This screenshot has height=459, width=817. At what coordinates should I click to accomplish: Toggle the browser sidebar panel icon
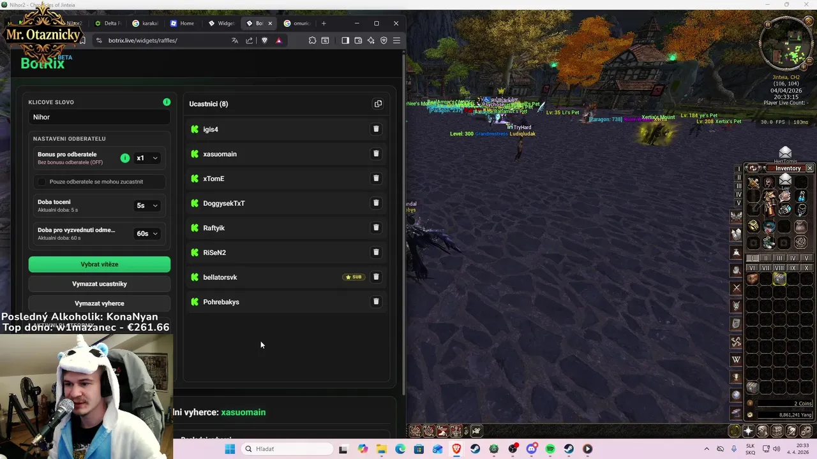(x=345, y=40)
